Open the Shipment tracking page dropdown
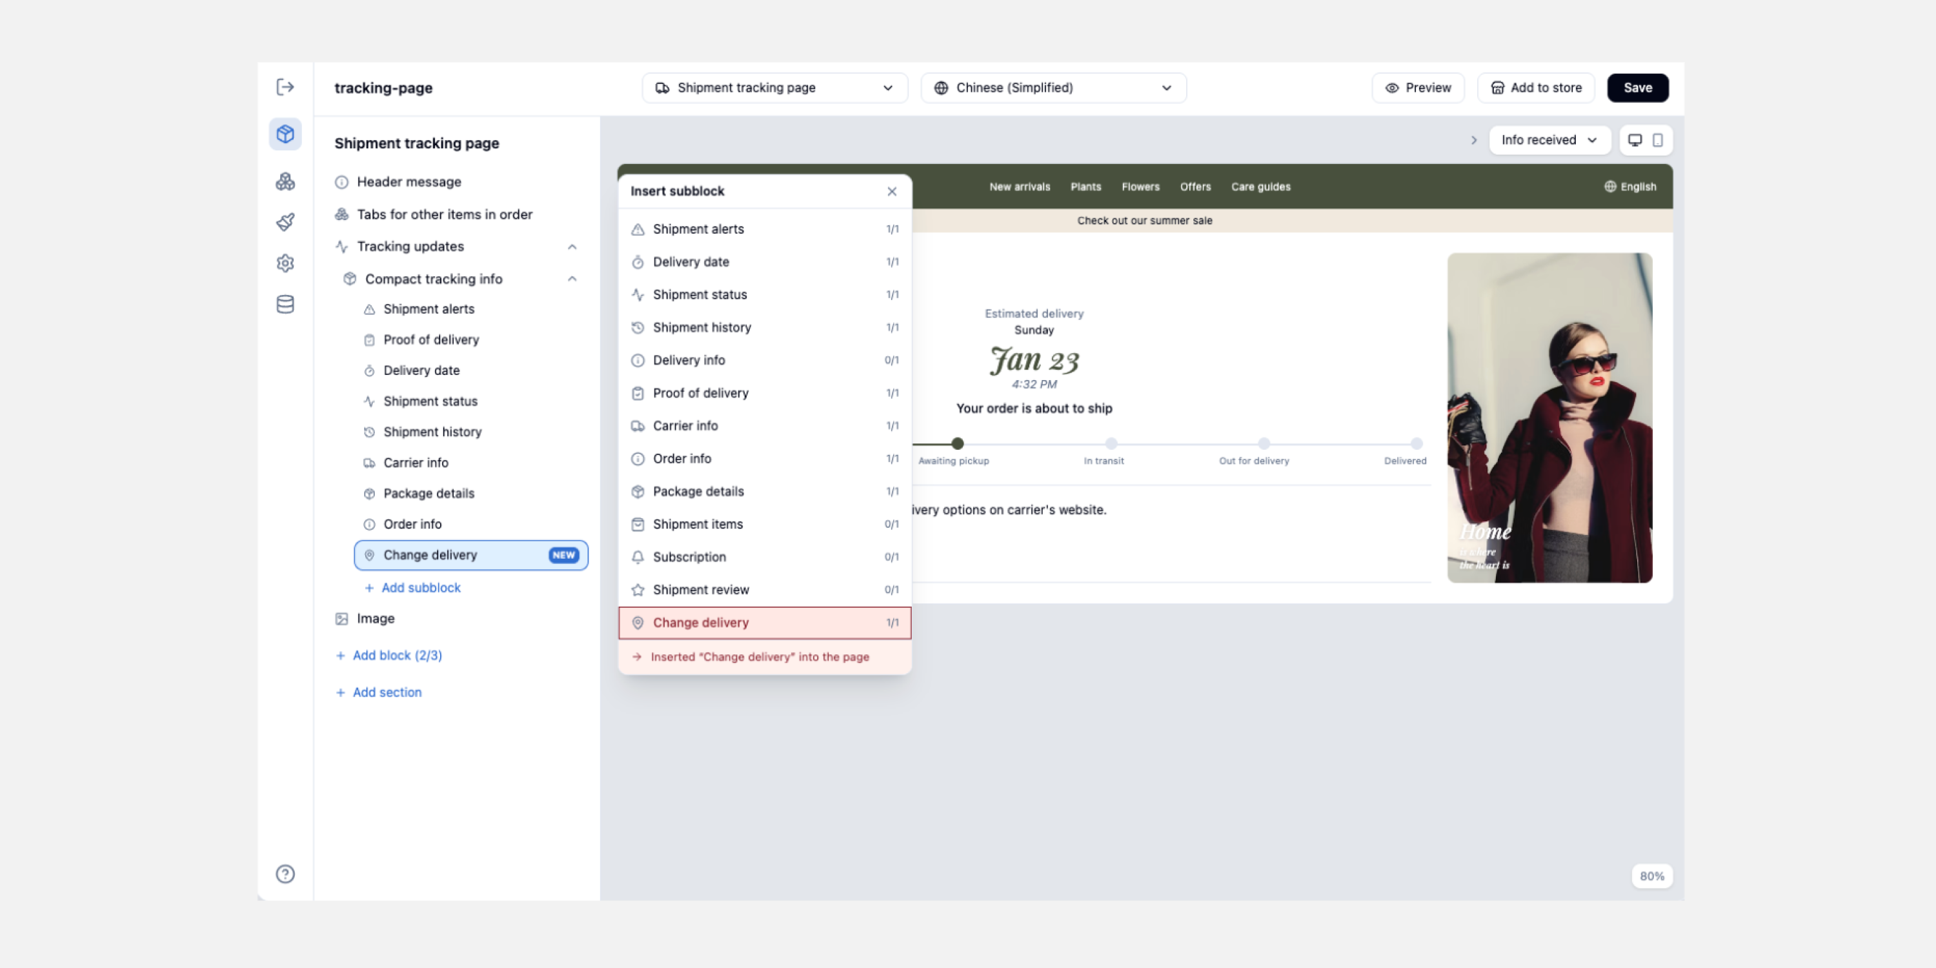The height and width of the screenshot is (968, 1936). 775,88
